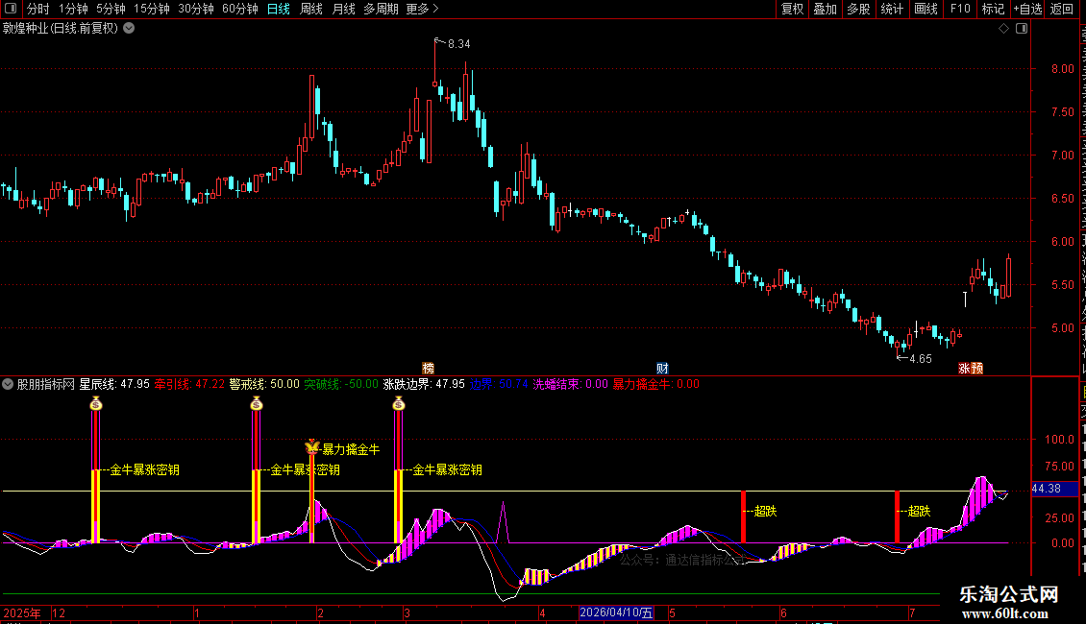Click the 榜 marker on the chart
The image size is (1086, 624).
pos(428,368)
